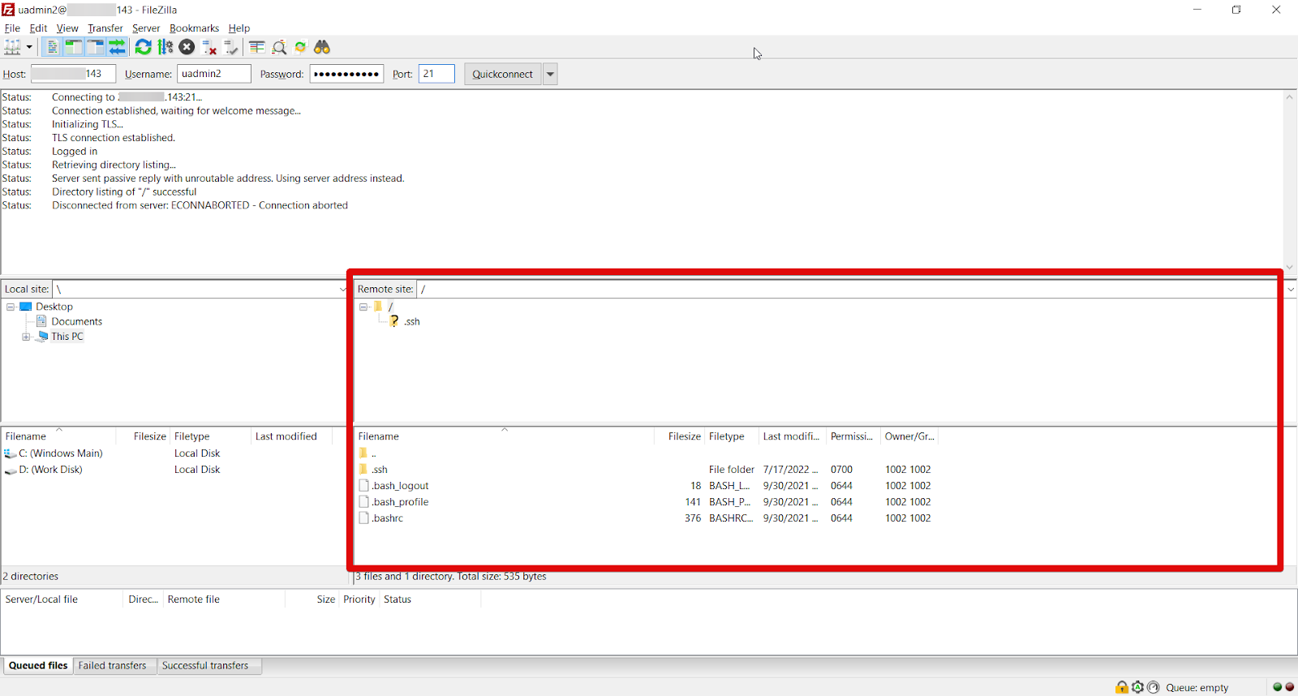The height and width of the screenshot is (696, 1298).
Task: Open the Edit menu
Action: (38, 28)
